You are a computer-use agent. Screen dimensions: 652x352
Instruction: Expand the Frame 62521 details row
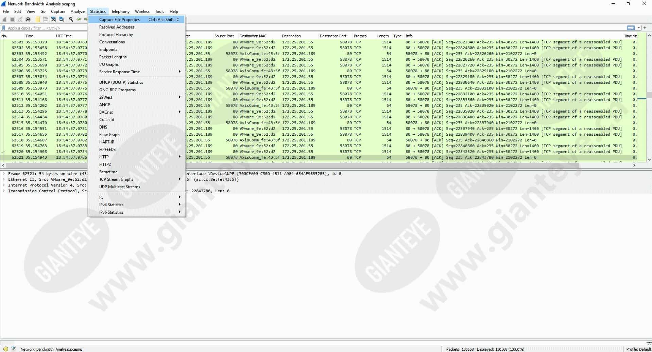(x=4, y=173)
